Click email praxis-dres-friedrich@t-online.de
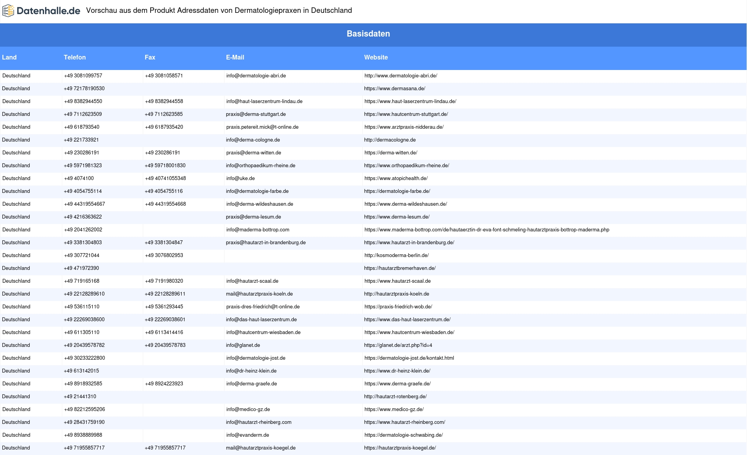This screenshot has height=455, width=747. tap(263, 307)
